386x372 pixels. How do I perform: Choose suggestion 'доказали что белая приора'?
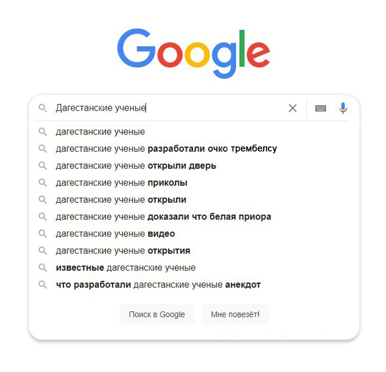point(163,217)
